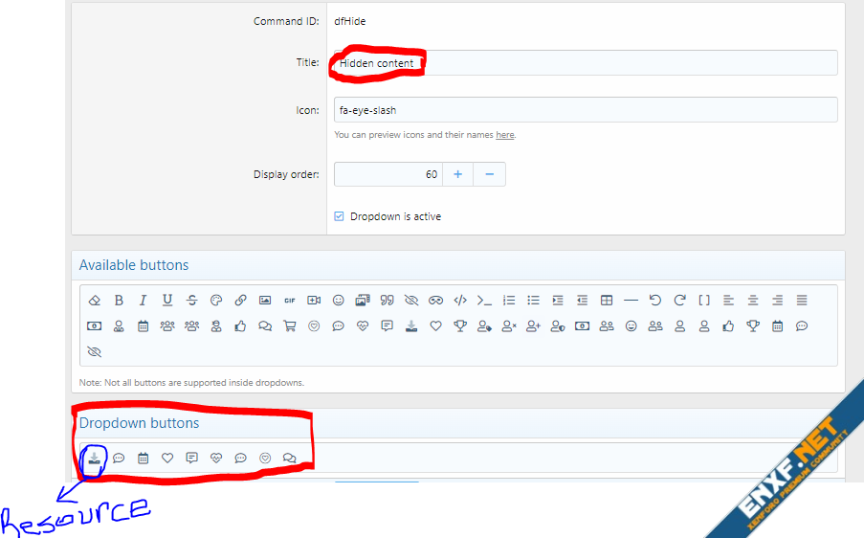Viewport: 864px width, 538px height.
Task: Click the eraser (remove formatting) button
Action: [x=94, y=300]
